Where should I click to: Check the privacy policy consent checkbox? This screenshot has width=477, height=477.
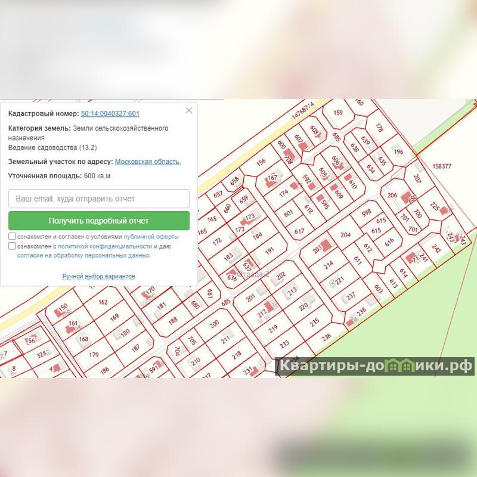pyautogui.click(x=12, y=246)
